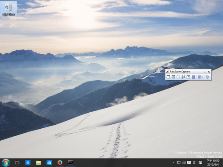Image resolution: width=223 pixels, height=167 pixels.
Task: Switch to Firefox on taskbar
Action: (60, 163)
